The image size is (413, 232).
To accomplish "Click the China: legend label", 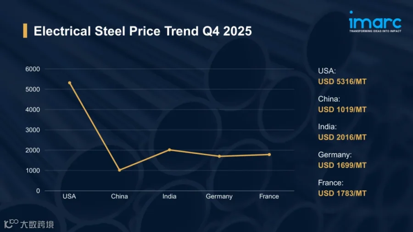I will (x=329, y=99).
